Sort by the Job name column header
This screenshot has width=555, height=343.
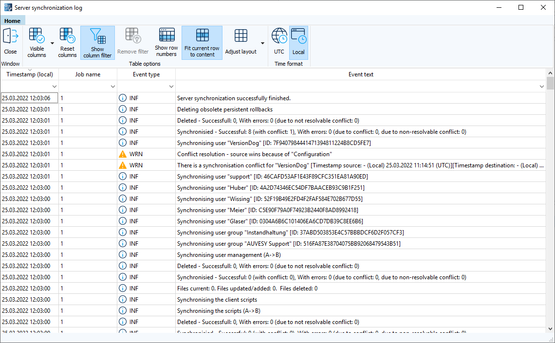(88, 74)
